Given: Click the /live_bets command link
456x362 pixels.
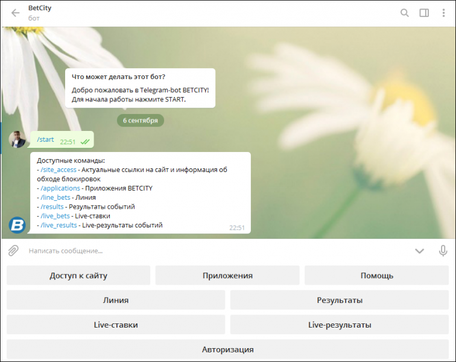Looking at the screenshot, I should pyautogui.click(x=55, y=216).
